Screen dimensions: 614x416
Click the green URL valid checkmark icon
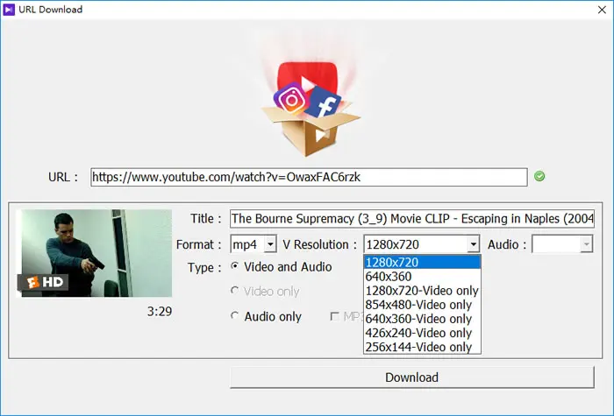[x=539, y=176]
